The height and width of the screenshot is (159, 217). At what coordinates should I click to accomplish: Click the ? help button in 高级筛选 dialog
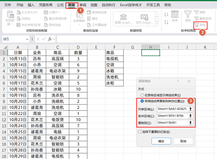(x=178, y=81)
